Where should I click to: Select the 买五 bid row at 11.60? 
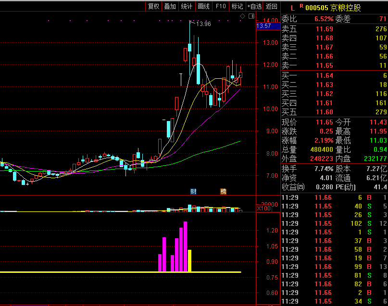(x=334, y=112)
